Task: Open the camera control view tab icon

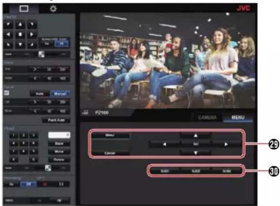Action: click(x=24, y=9)
